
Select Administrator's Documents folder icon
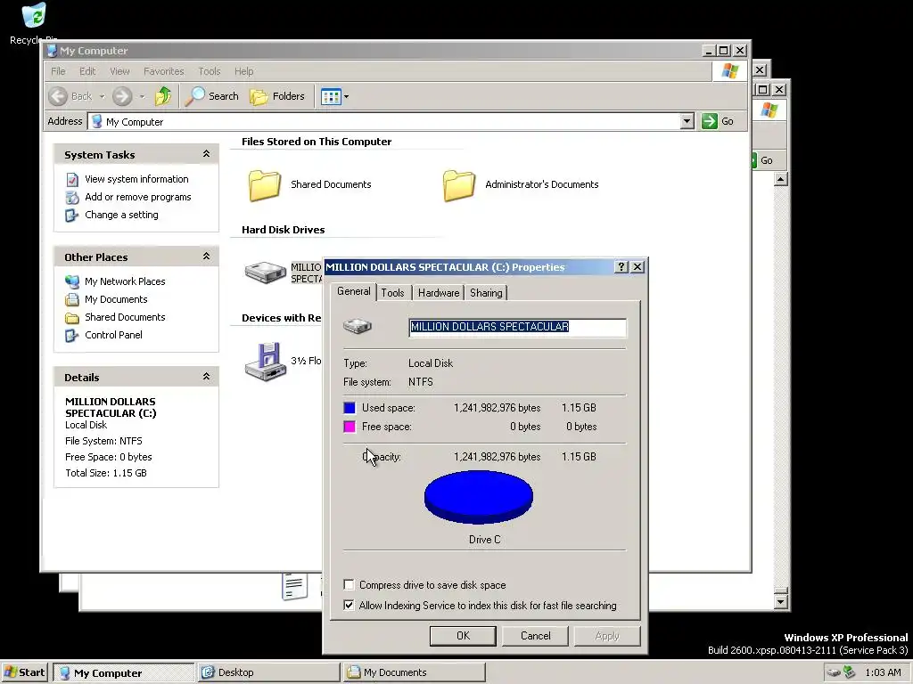click(459, 185)
